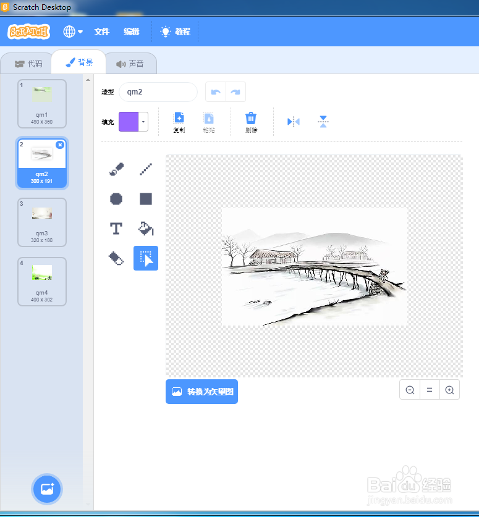Select backdrop thumbnail qm3

tap(42, 222)
